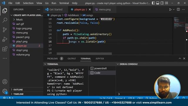Viewport: 188px width, 106px height.
Task: Collapse the CREATE MP3 PLAYER project section
Action: [26, 15]
